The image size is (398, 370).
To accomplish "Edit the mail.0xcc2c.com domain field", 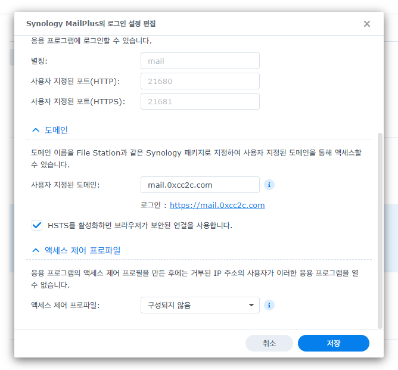I will (x=200, y=185).
